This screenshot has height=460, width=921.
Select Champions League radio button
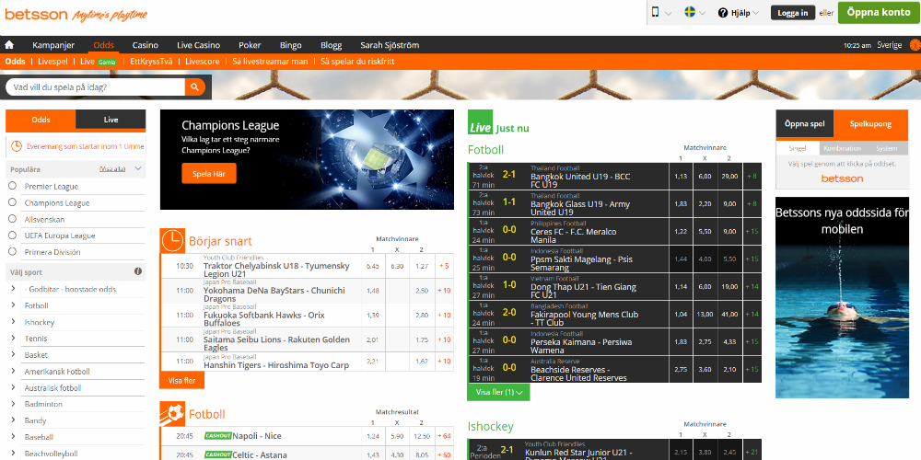click(x=12, y=202)
